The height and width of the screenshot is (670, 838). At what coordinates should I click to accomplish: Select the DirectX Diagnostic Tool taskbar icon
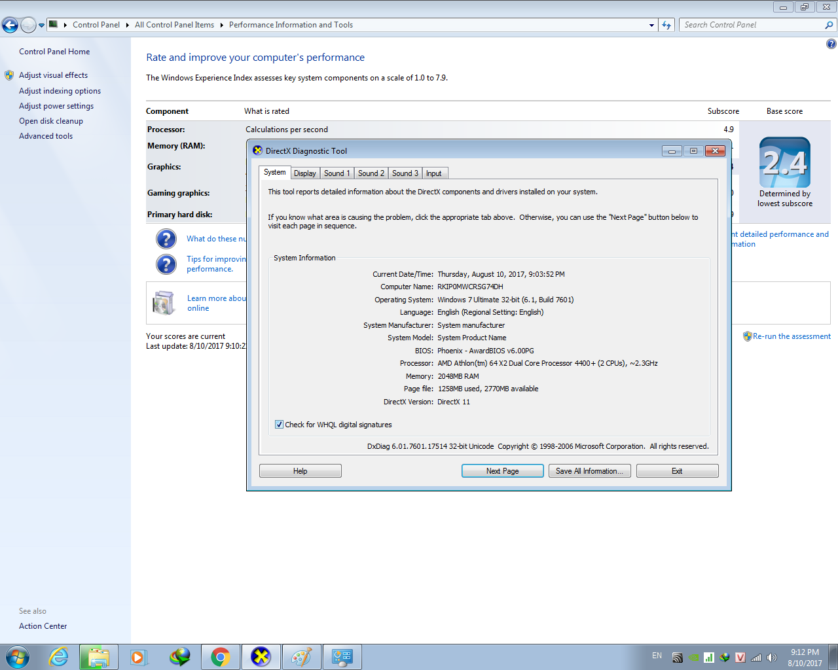pos(261,657)
